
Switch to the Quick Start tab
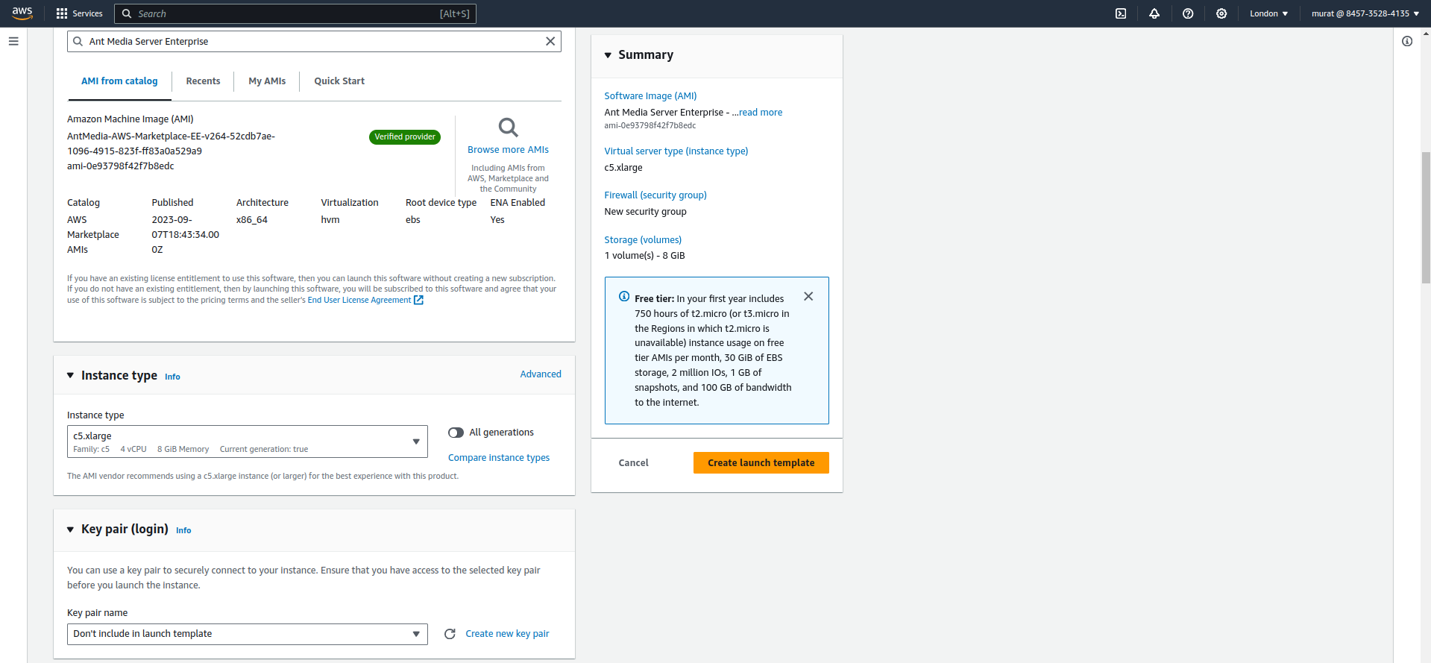click(339, 81)
